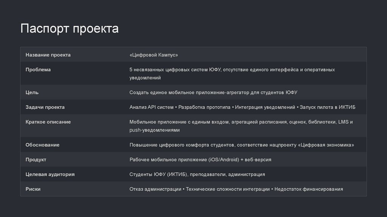The height and width of the screenshot is (217, 387).
Task: Select the "Название проекта" row label
Action: pyautogui.click(x=48, y=55)
